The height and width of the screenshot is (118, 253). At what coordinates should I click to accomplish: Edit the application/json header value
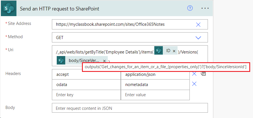point(155,74)
